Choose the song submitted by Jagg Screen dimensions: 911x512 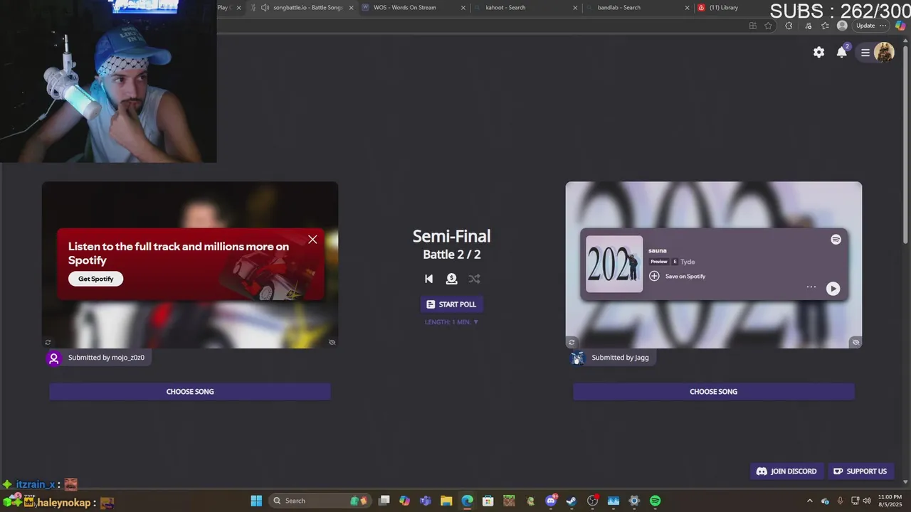click(713, 391)
